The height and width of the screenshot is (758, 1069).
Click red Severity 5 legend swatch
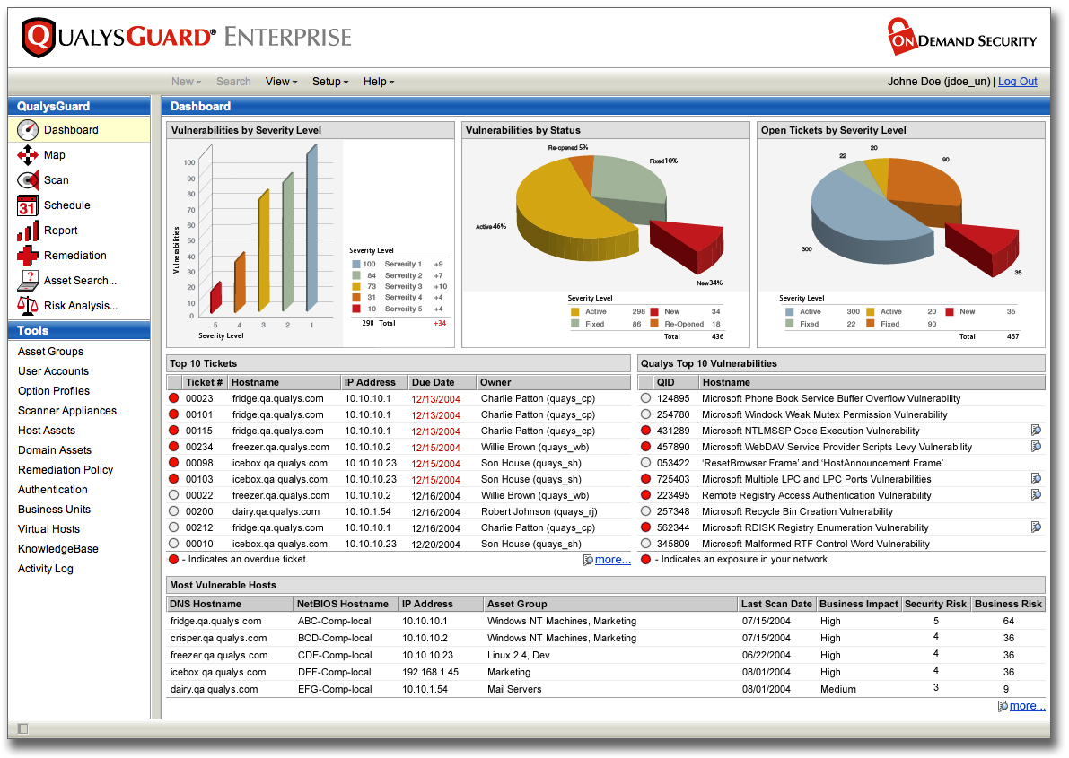click(x=355, y=309)
